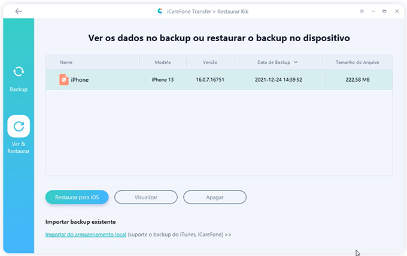Open the Backup sidebar section
The width and height of the screenshot is (407, 256).
coord(19,79)
